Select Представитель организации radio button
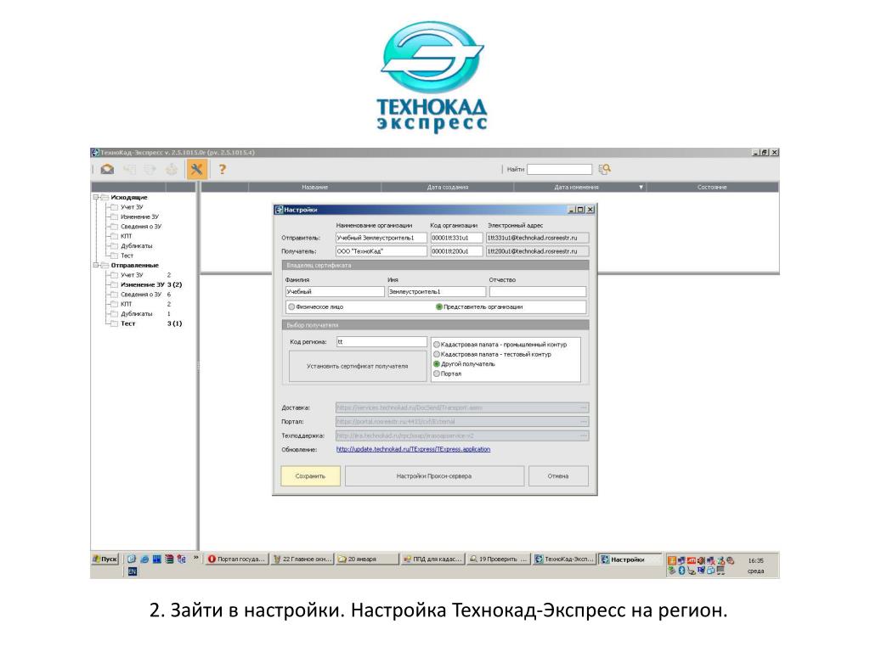The image size is (870, 652). pyautogui.click(x=439, y=306)
